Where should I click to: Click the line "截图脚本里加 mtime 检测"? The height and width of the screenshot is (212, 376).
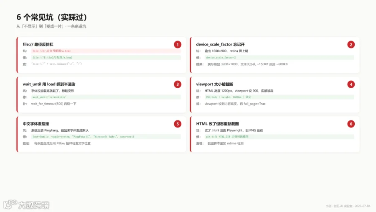coord(226,143)
